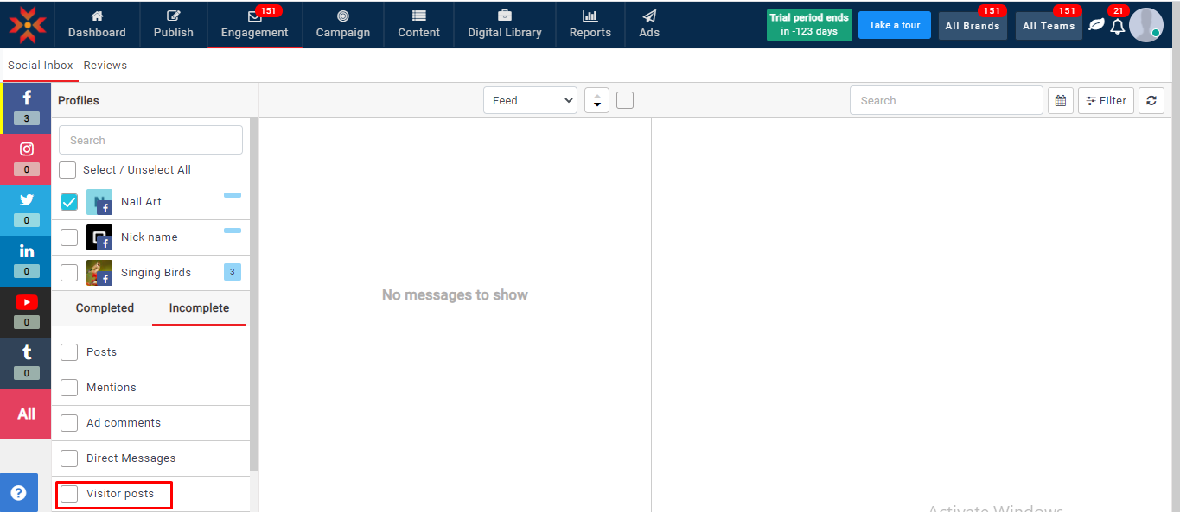The image size is (1180, 512).
Task: Open the Filter options button
Action: [x=1106, y=101]
